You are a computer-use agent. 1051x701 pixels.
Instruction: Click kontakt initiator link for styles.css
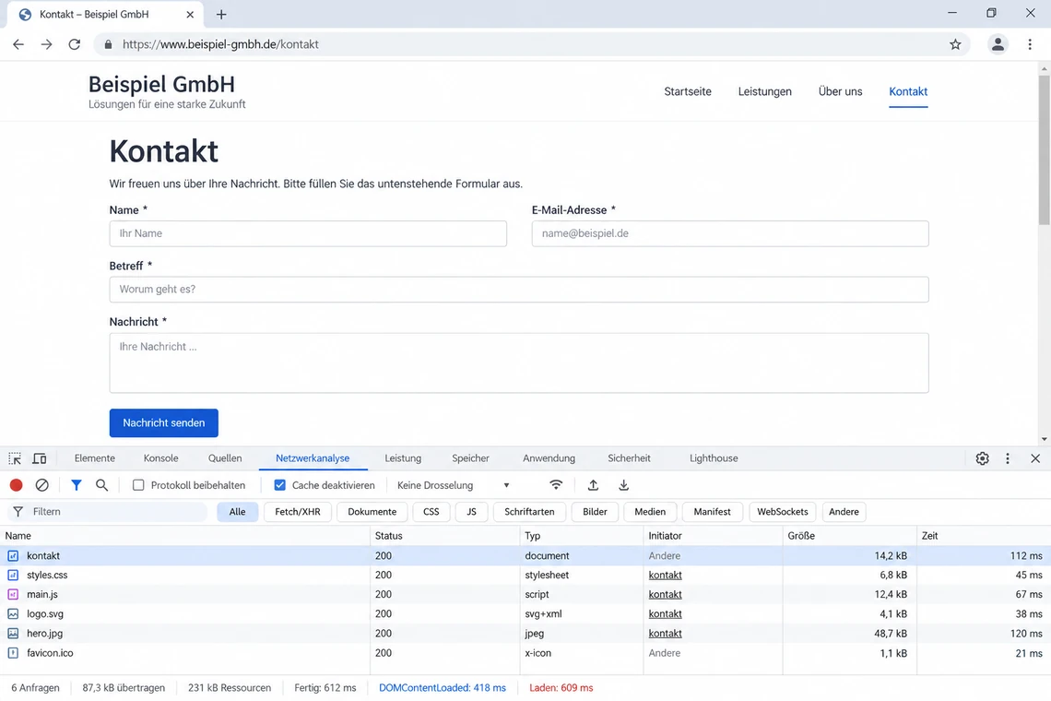[665, 575]
